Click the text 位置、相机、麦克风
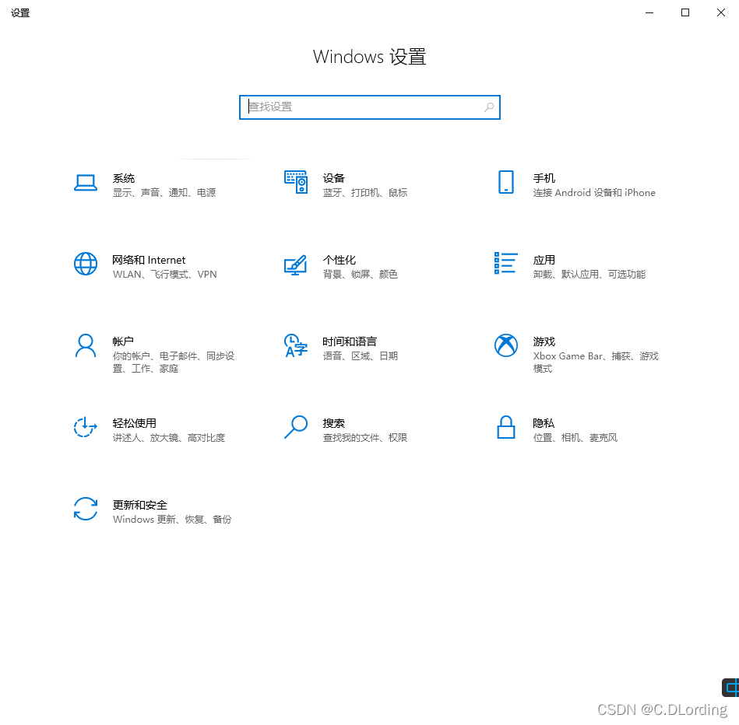This screenshot has width=739, height=725. [x=575, y=438]
